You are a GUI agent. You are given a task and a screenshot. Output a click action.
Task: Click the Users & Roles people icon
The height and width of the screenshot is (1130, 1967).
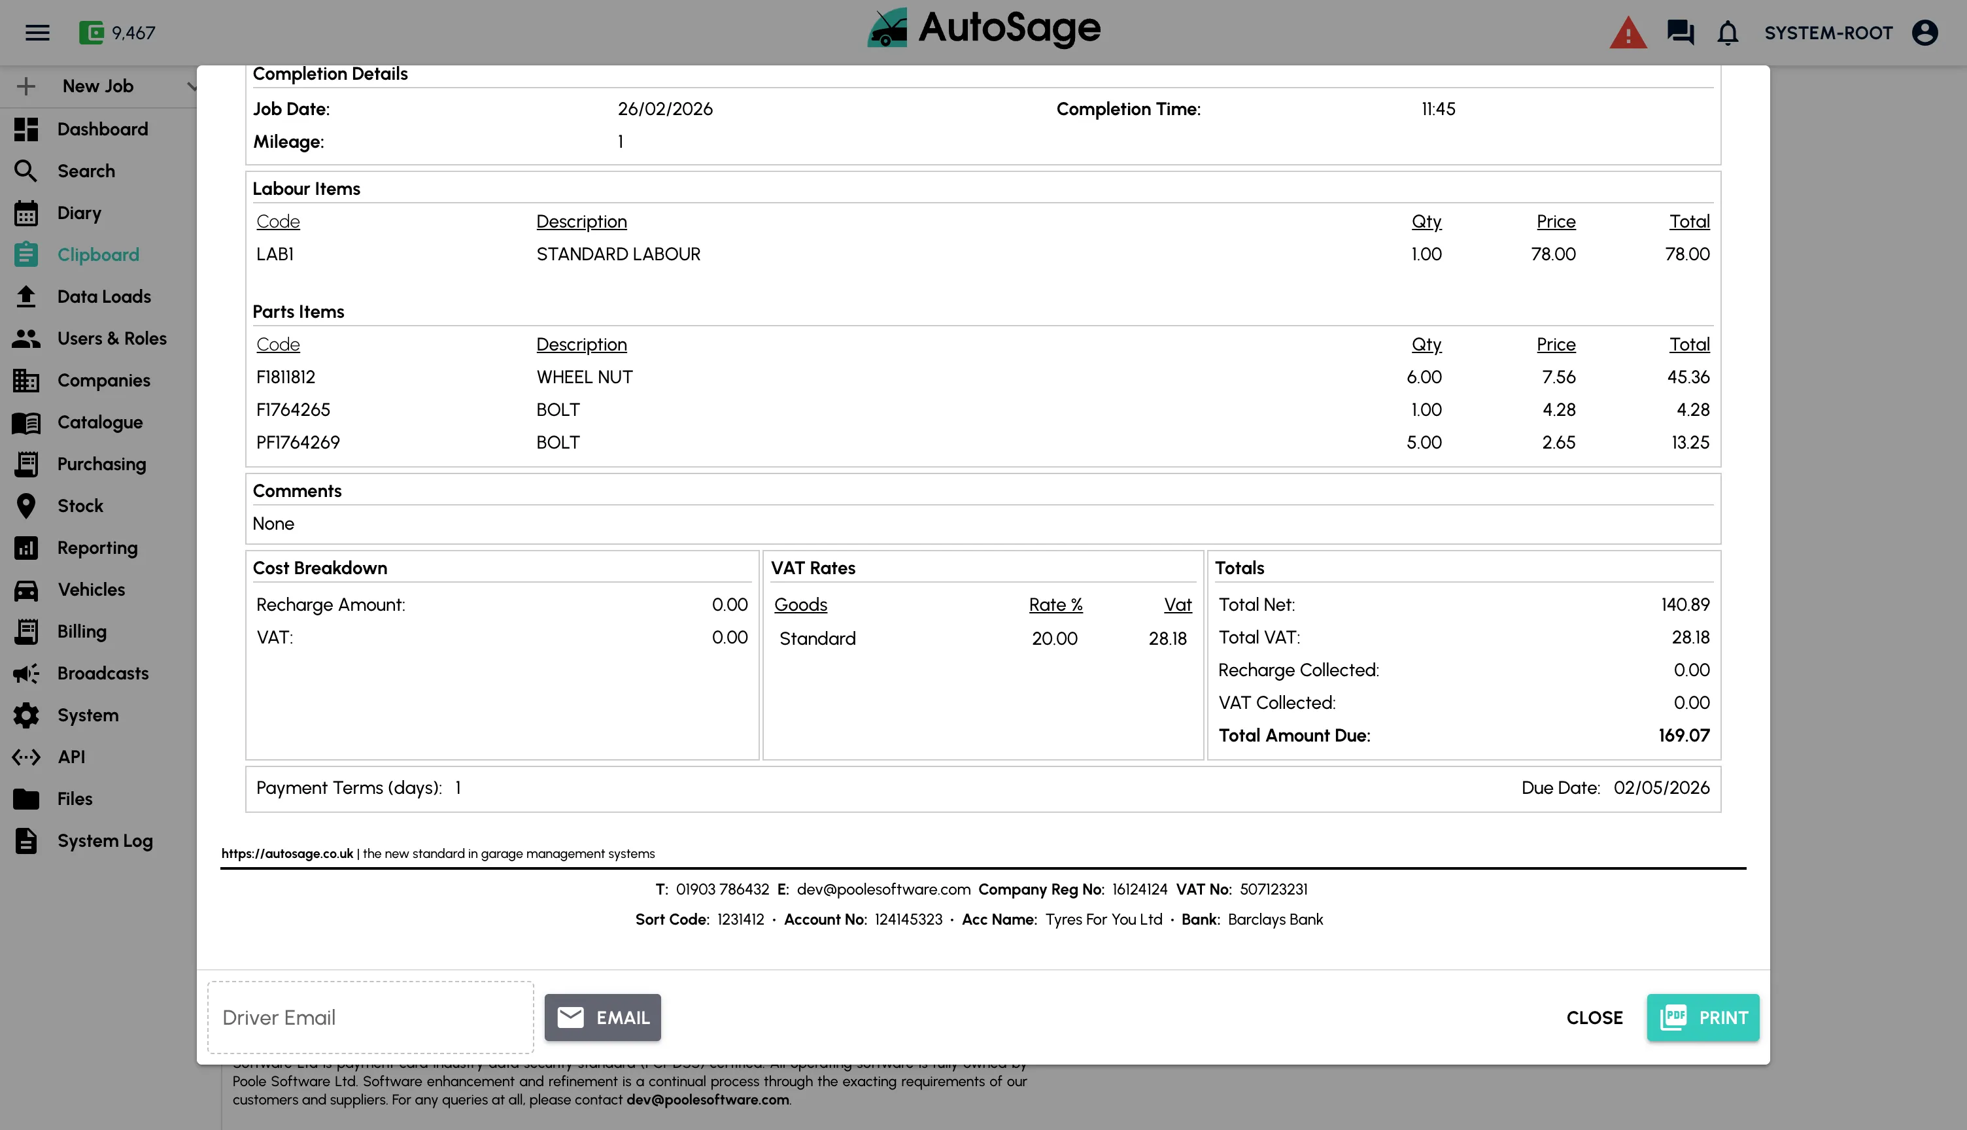point(26,338)
